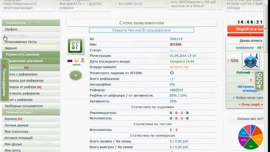The width and height of the screenshot is (270, 152).
Task: Open Свободные пользователи link
Action: 31,106
